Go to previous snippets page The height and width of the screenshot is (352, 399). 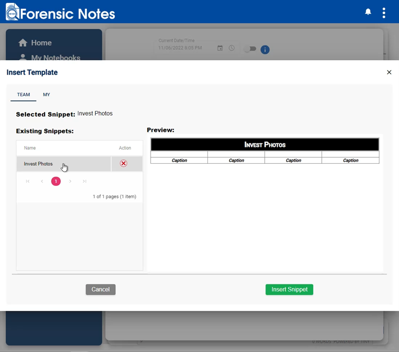pyautogui.click(x=42, y=181)
